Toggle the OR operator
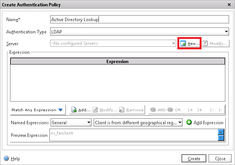Image resolution: width=235 pixels, height=165 pixels. point(171,110)
